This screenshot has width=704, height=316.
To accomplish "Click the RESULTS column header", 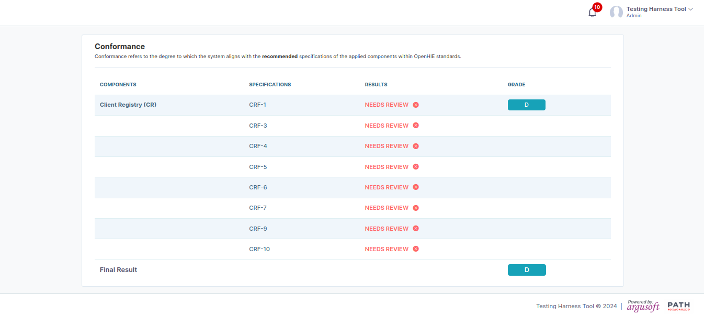I will [x=376, y=85].
